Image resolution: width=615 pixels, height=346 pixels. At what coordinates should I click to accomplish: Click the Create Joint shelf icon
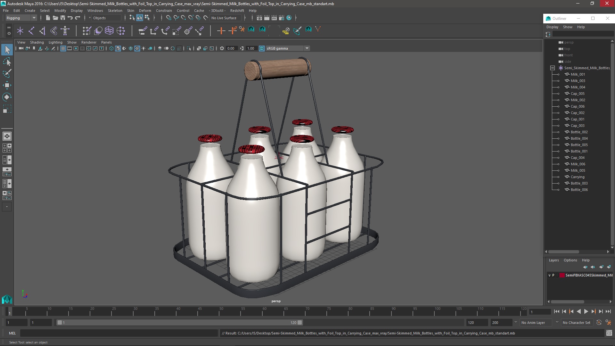pos(31,31)
